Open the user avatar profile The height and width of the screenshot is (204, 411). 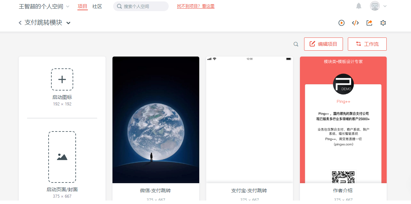pyautogui.click(x=375, y=6)
